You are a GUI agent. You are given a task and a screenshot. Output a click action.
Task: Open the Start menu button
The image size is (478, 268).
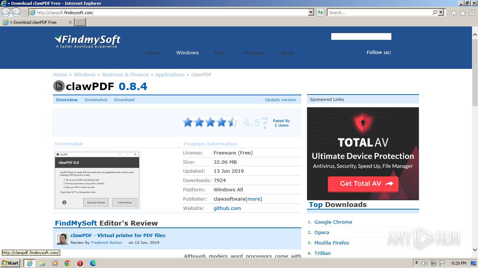click(10, 263)
